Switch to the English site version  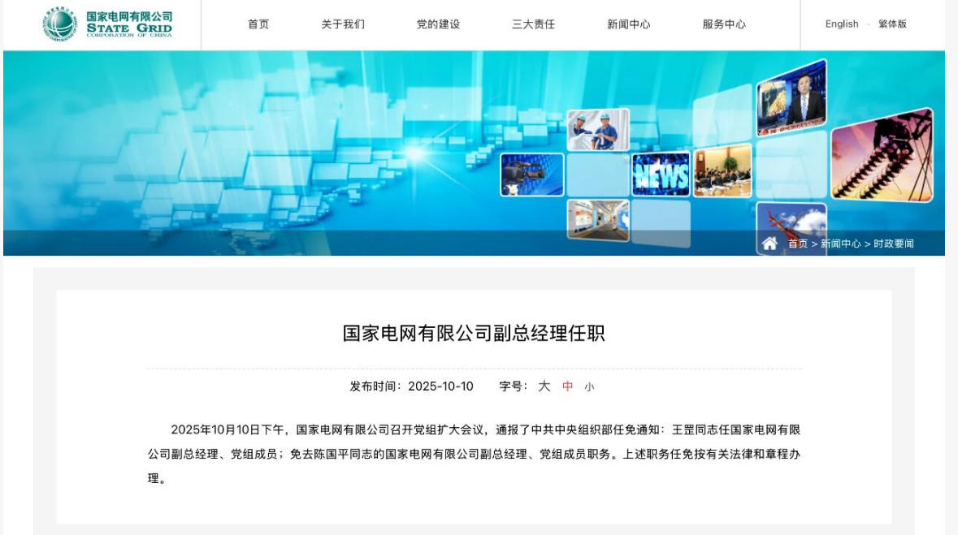(x=842, y=24)
